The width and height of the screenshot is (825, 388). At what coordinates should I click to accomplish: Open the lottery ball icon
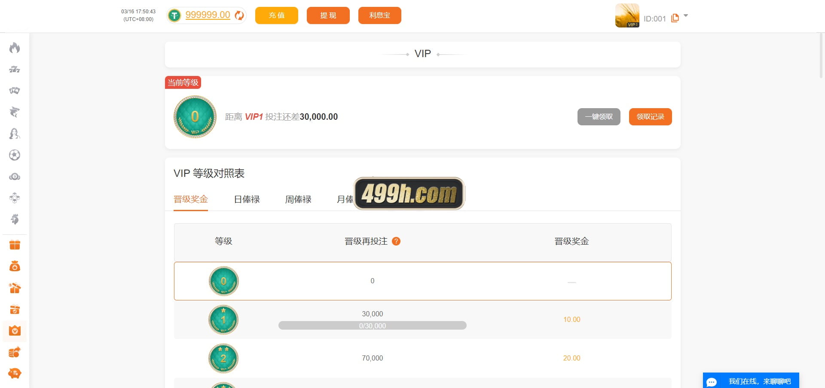(x=15, y=176)
